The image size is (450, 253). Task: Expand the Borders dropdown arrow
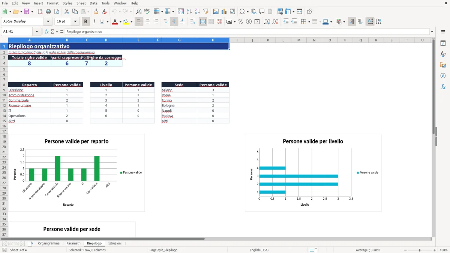point(309,22)
